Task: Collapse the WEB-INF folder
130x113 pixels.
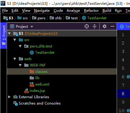Action: [x=20, y=65]
